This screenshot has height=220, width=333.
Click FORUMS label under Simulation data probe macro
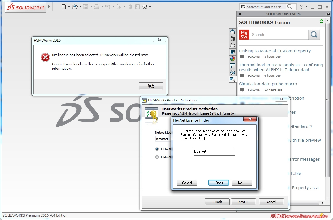tap(254, 90)
